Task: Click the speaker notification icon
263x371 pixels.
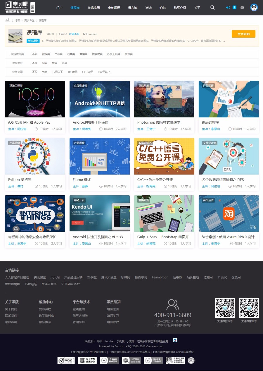Action: tap(228, 8)
